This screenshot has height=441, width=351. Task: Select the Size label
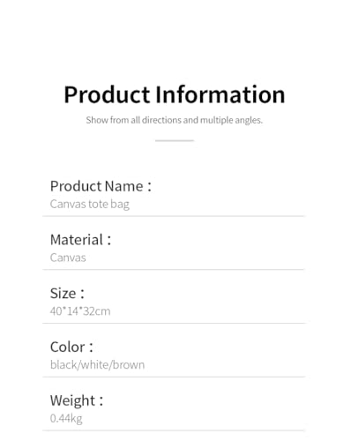click(67, 294)
